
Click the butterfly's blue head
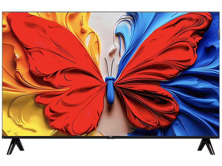(110, 79)
